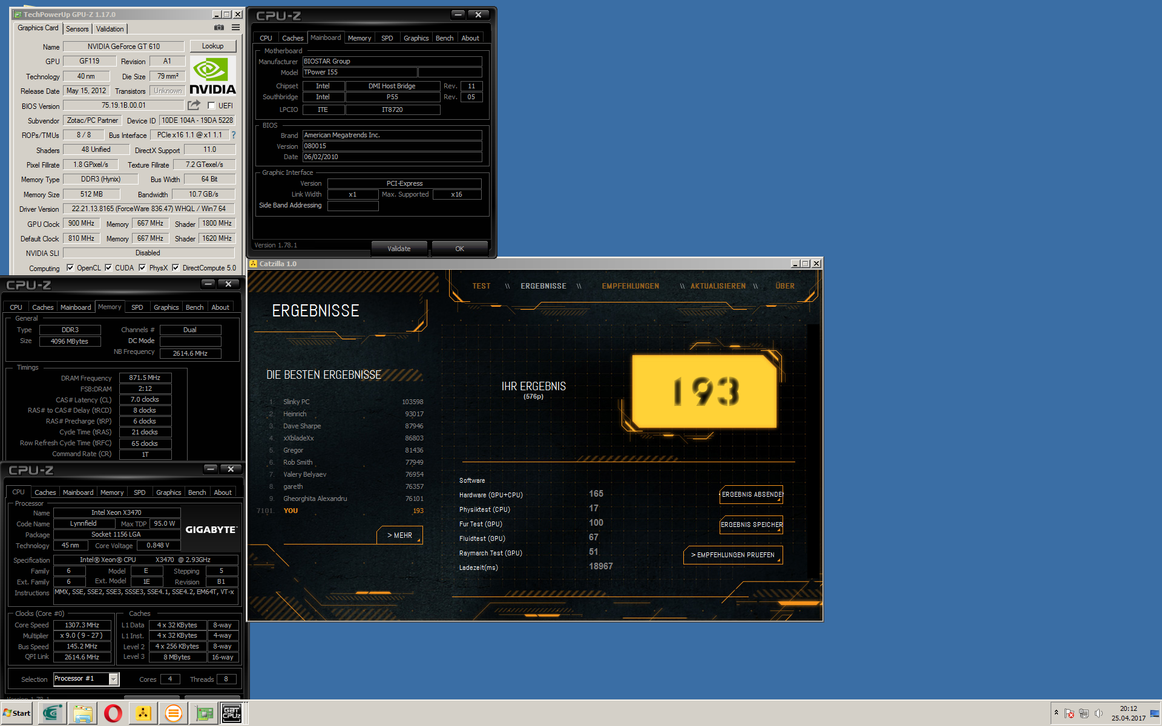Click the GPU-Z title bar icon
This screenshot has height=726, width=1162.
coord(18,15)
